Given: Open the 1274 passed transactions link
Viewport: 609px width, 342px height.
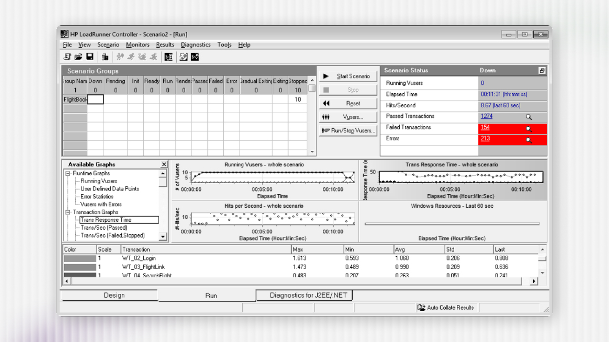Looking at the screenshot, I should coord(486,116).
